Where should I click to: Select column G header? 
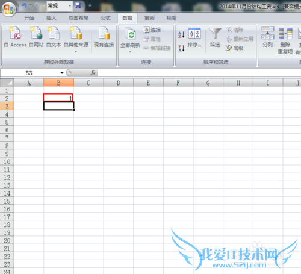(x=208, y=83)
